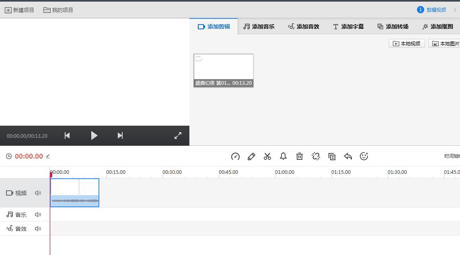Open the 添加字幕 tab
Image resolution: width=460 pixels, height=255 pixels.
(x=349, y=27)
